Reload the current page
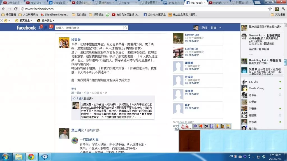This screenshot has width=287, height=161. [x=16, y=9]
